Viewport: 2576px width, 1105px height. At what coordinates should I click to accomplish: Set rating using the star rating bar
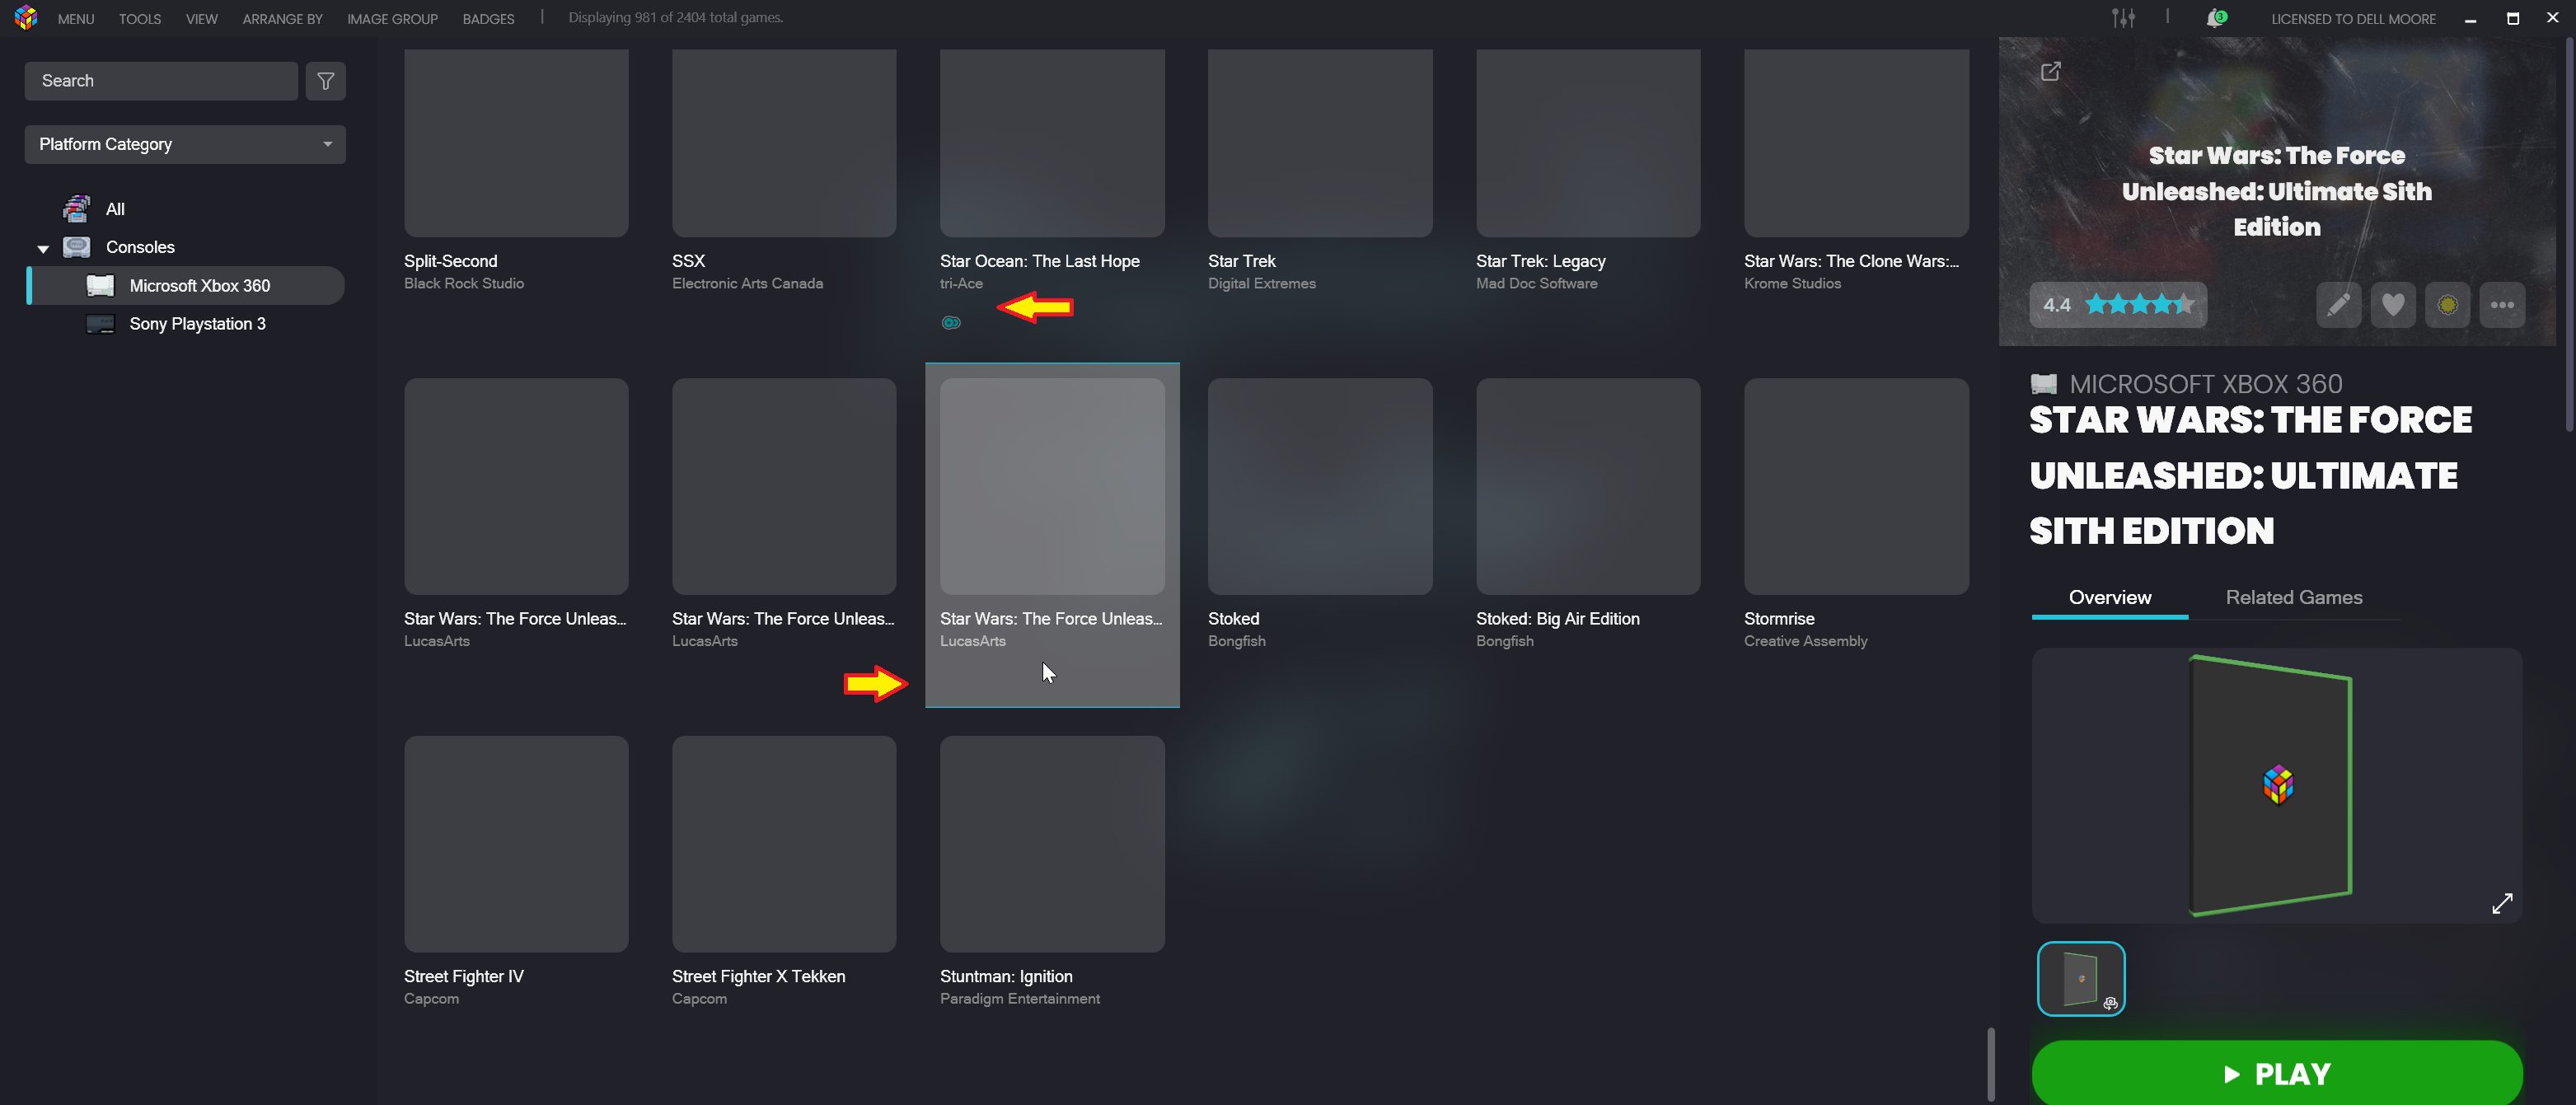click(2139, 305)
